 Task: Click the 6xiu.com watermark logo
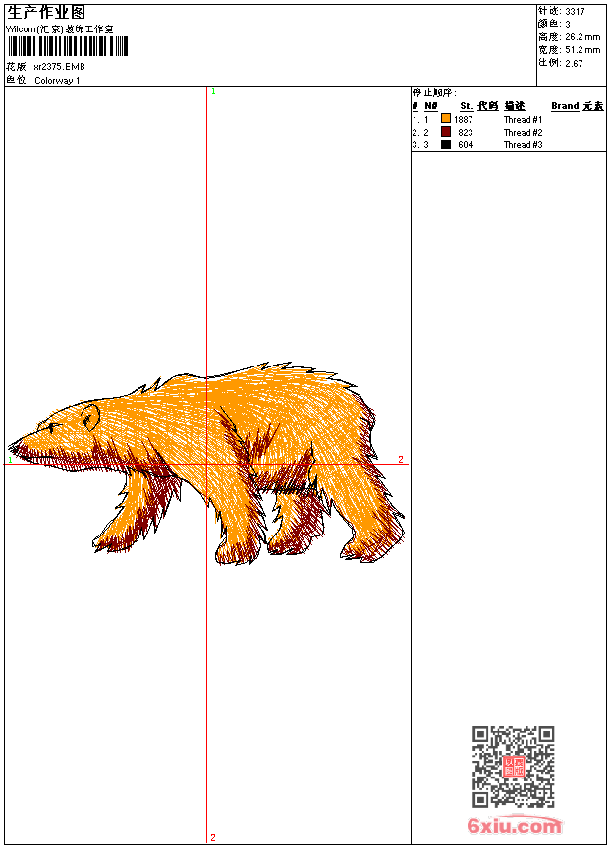point(515,826)
